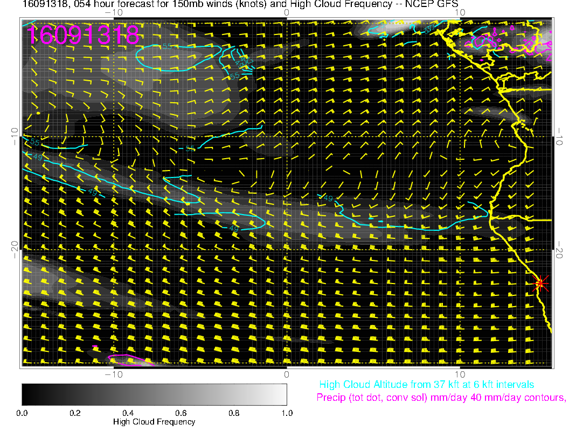Click the bottom axis longitude label -10

tap(114, 374)
